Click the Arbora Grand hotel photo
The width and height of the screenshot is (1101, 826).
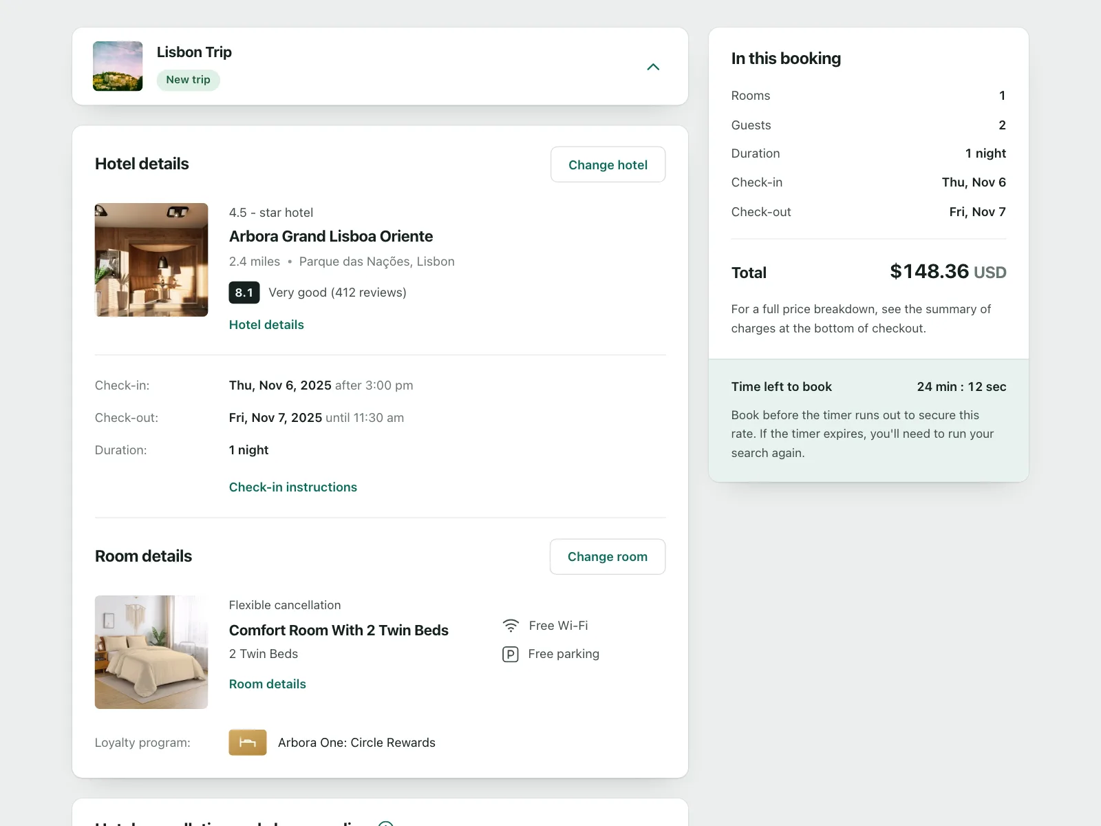pos(151,260)
